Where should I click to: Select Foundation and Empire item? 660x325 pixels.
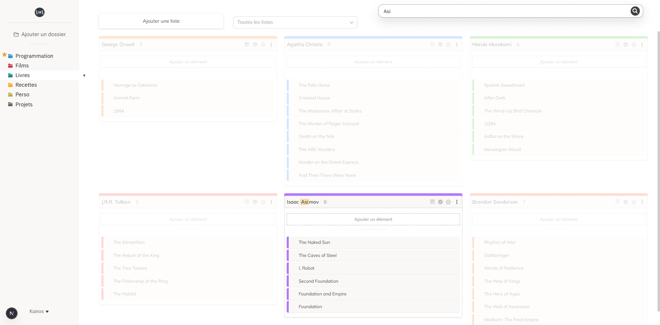tap(373, 294)
